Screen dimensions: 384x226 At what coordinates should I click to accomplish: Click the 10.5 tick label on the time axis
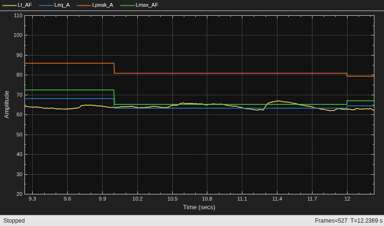[172, 199]
